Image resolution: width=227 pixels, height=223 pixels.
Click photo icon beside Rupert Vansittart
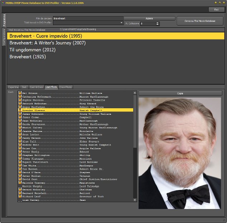(x=20, y=162)
